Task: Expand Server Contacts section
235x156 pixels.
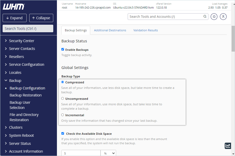Action: [20, 49]
